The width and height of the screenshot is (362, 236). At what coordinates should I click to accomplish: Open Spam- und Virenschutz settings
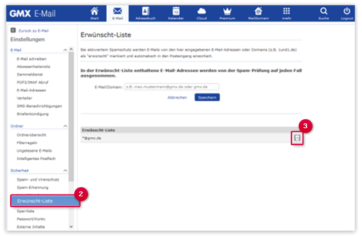click(38, 179)
